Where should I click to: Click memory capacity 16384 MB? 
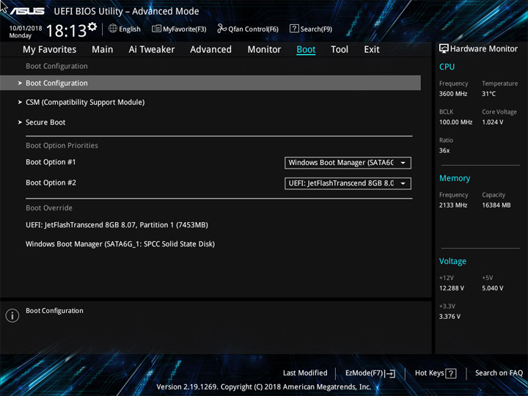pos(496,205)
